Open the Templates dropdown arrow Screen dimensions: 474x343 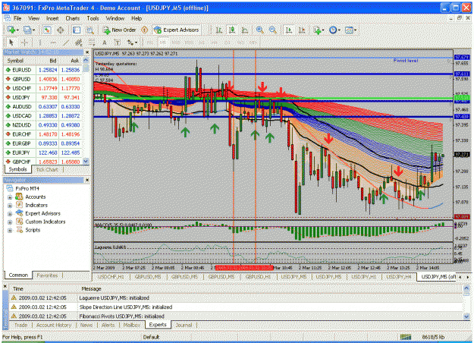coord(355,30)
